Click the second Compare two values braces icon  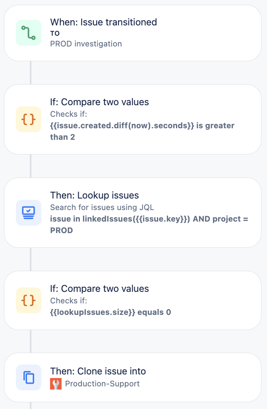coord(28,300)
